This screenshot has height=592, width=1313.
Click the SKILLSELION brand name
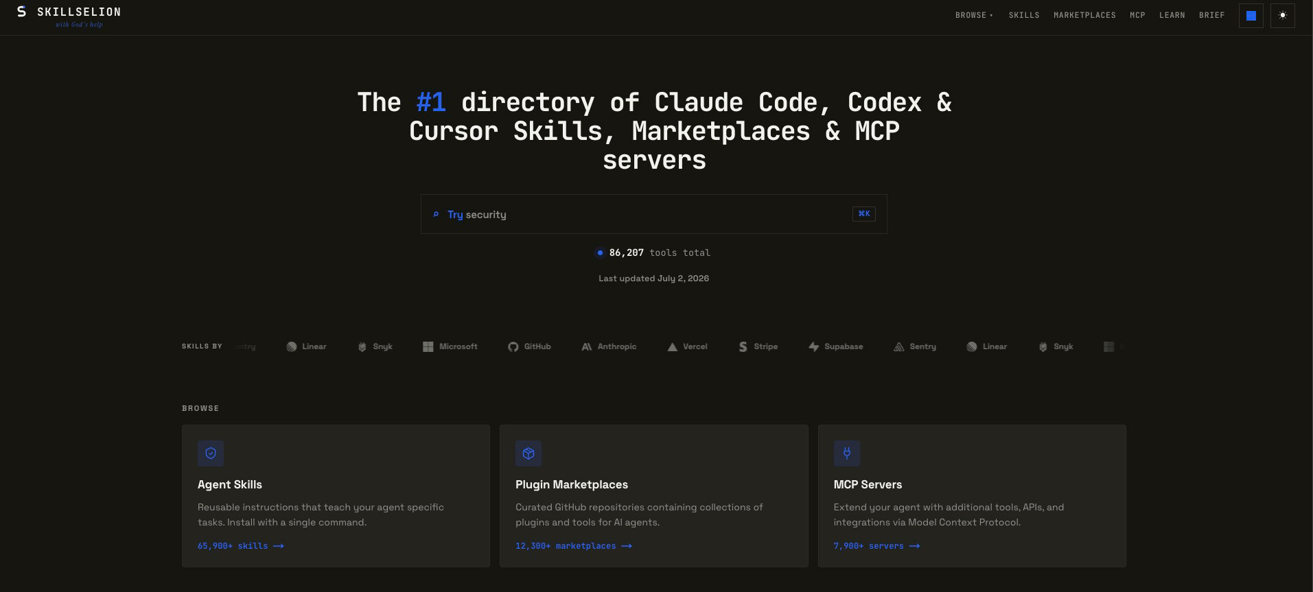[x=79, y=12]
